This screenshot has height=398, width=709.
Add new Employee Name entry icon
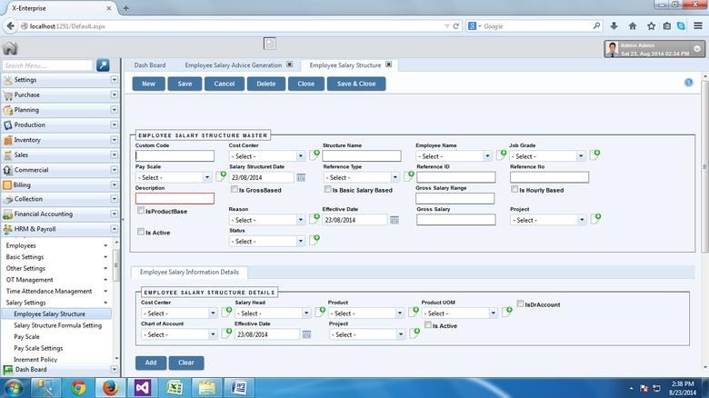coord(501,154)
